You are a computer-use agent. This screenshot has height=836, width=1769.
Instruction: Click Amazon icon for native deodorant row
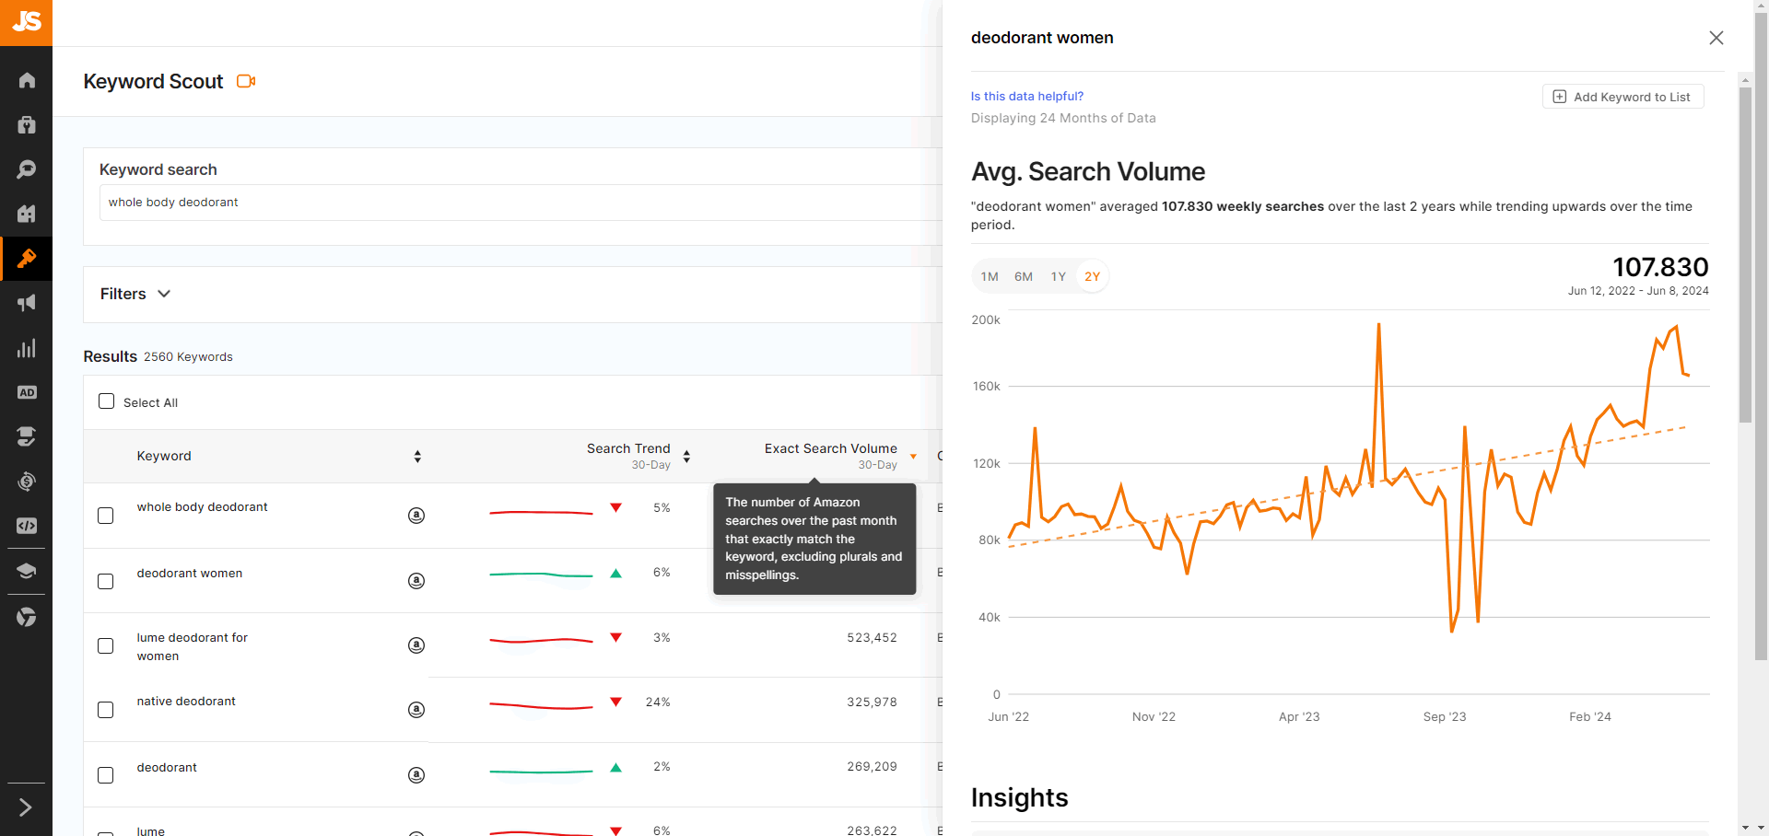point(416,710)
